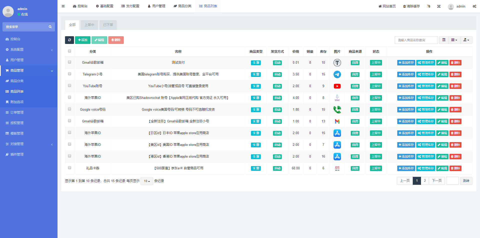Open 商品分类 in sidebar
480x238 pixels.
[29, 81]
